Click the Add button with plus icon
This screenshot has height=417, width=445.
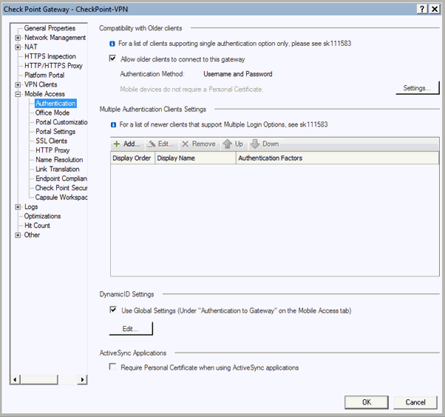pyautogui.click(x=126, y=144)
